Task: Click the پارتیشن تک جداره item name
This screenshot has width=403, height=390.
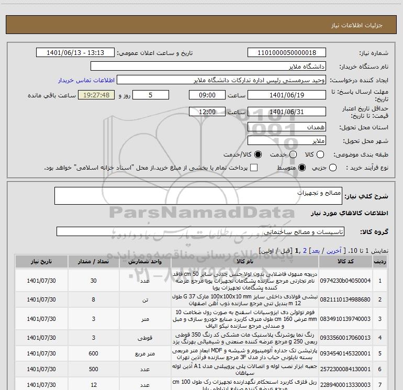Action: (245, 354)
